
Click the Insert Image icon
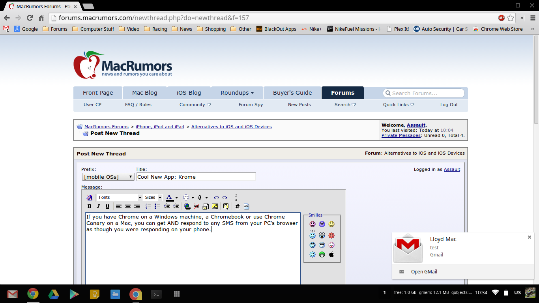tap(215, 206)
